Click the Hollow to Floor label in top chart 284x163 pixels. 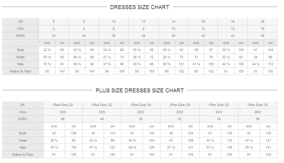21,71
